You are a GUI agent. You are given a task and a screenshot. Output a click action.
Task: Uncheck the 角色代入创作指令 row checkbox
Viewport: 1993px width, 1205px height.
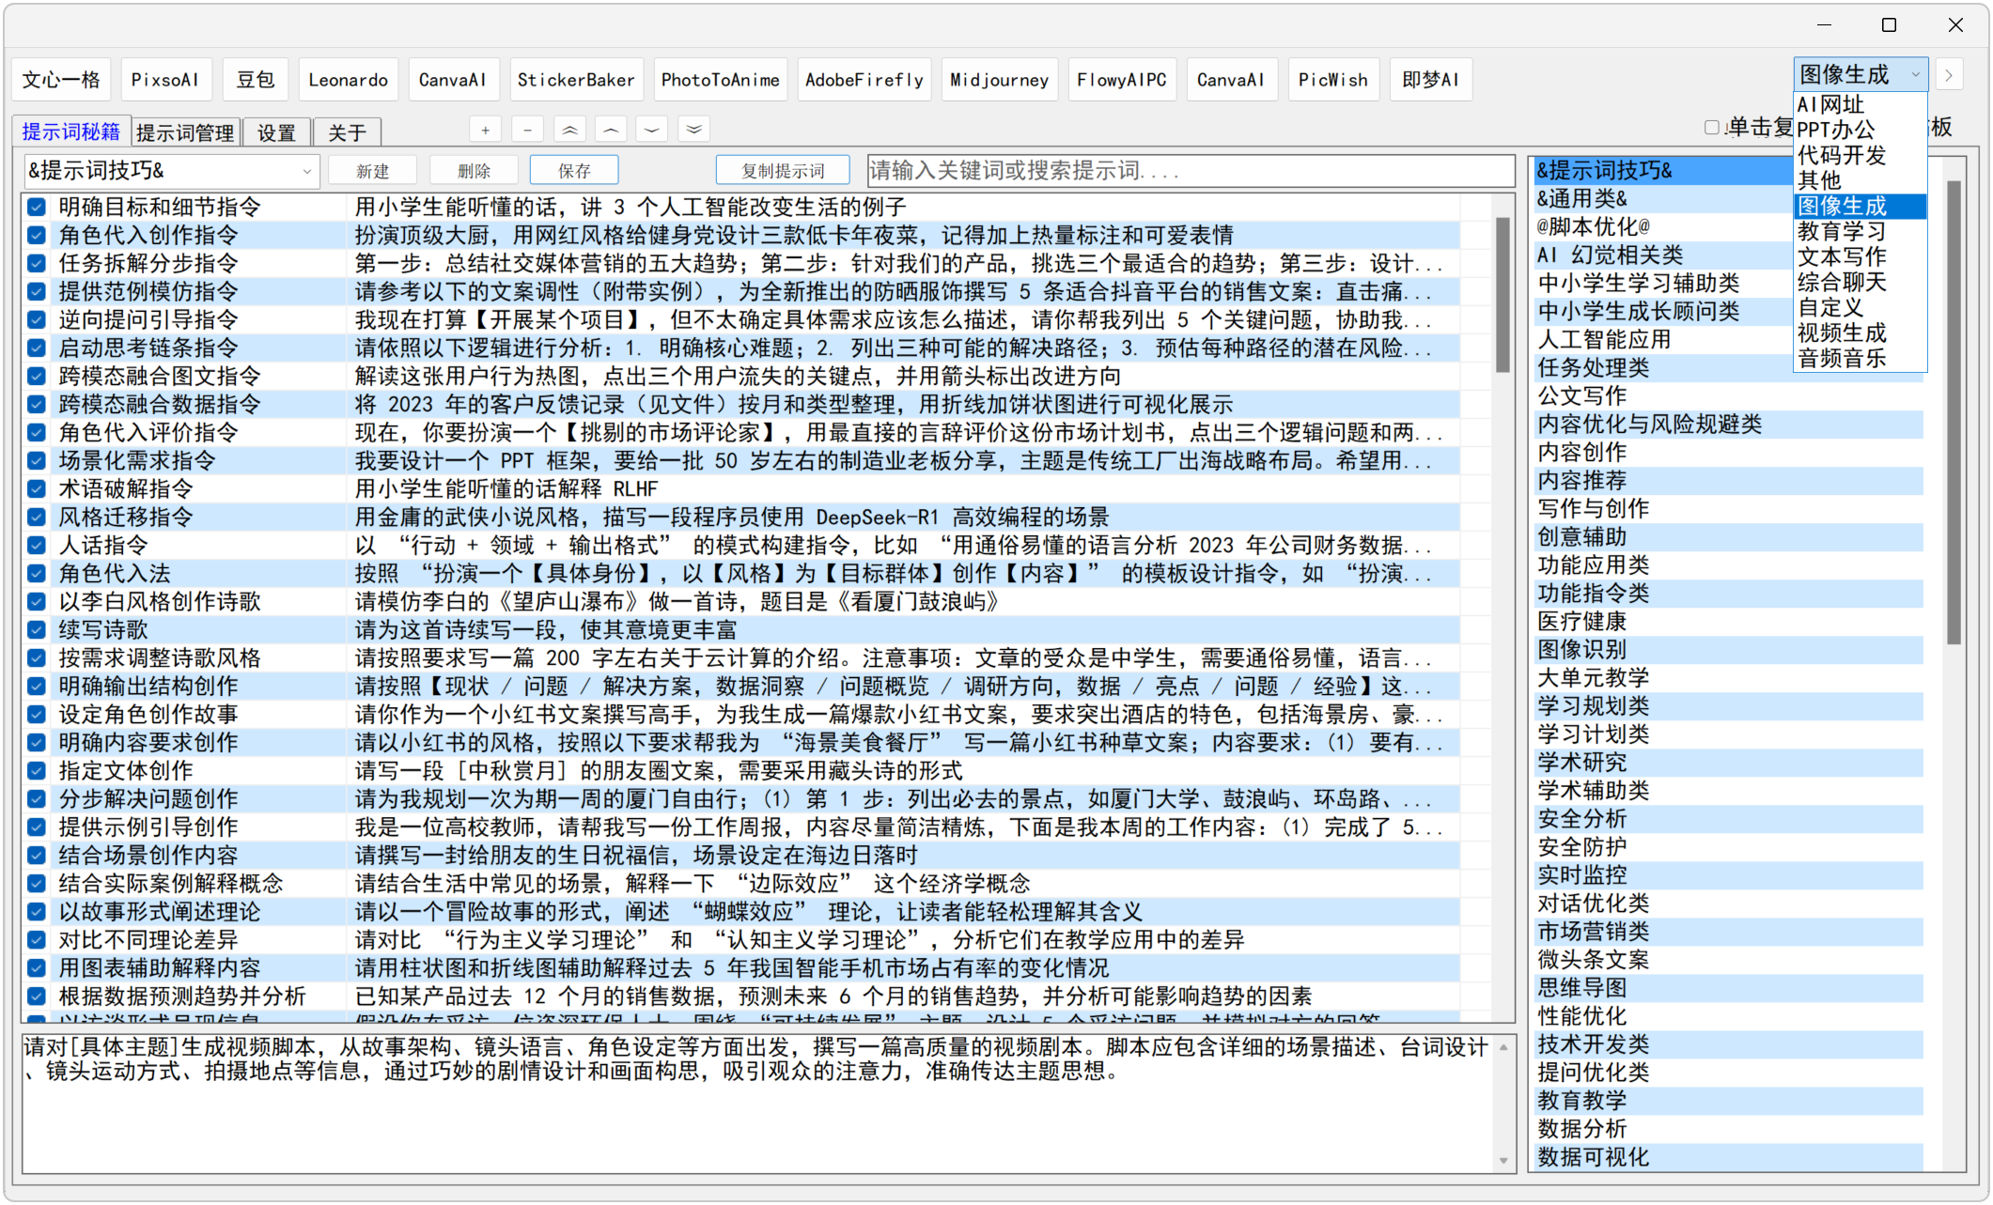pyautogui.click(x=37, y=235)
